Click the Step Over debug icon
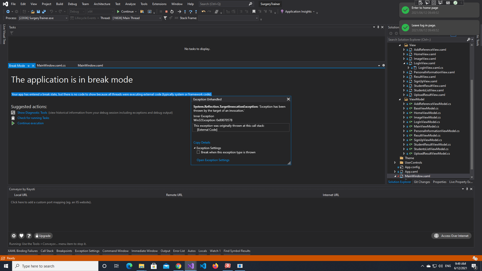482x271 pixels. [x=191, y=11]
